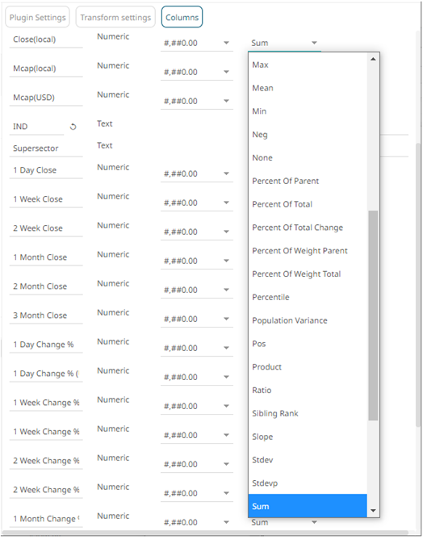Open format dropdown for 1 Month Change

click(x=197, y=523)
